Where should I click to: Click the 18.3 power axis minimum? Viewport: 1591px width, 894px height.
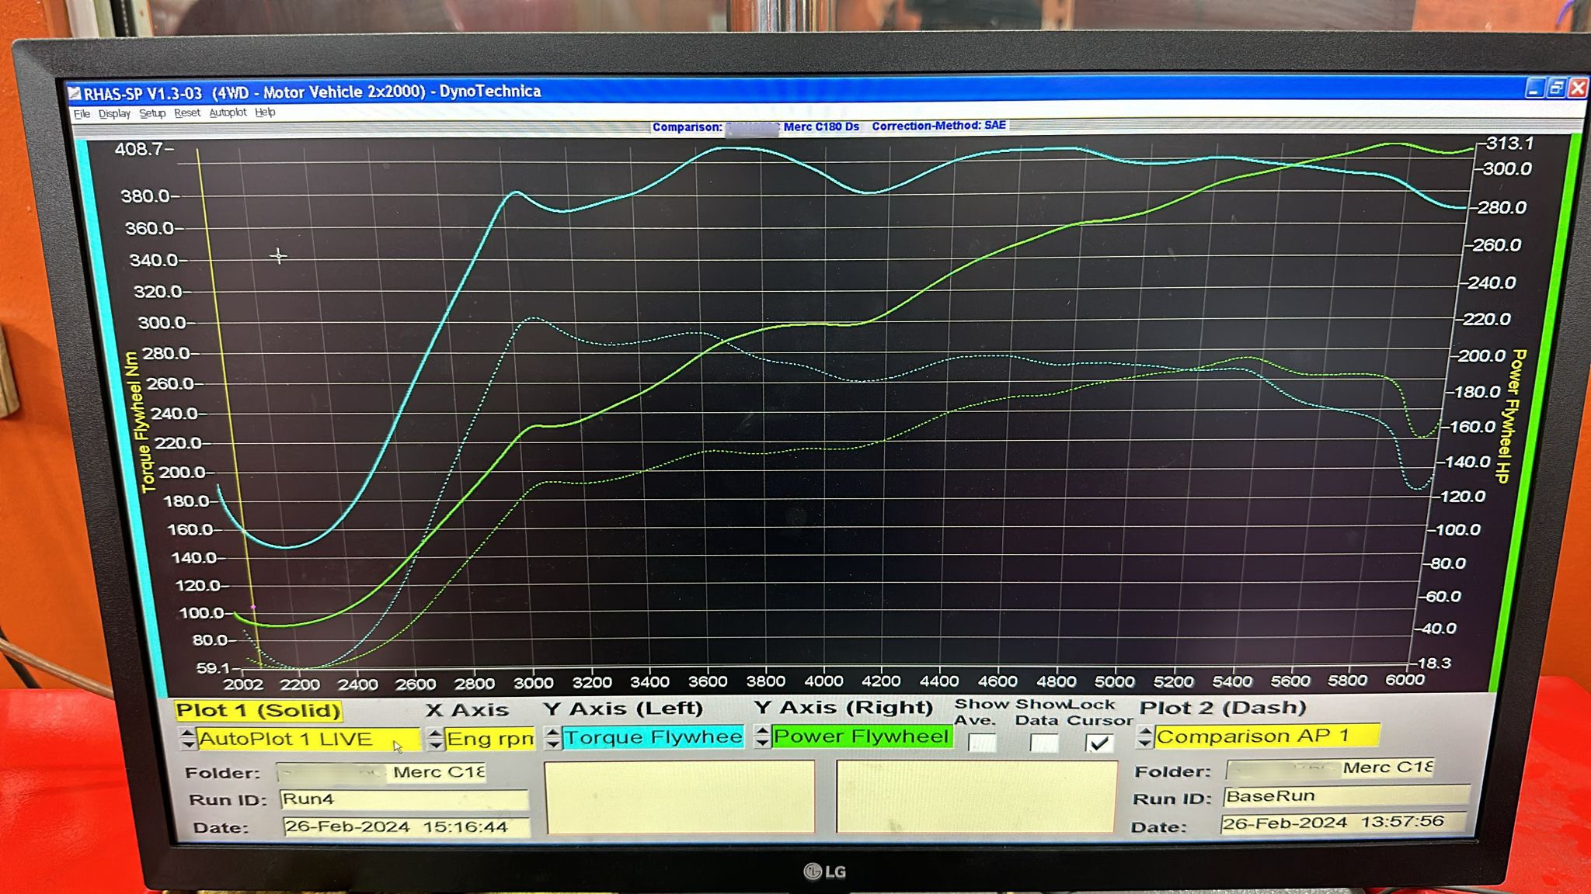1434,663
